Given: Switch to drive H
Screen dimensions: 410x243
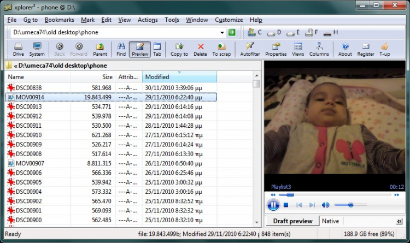Looking at the screenshot, I should 331,32.
